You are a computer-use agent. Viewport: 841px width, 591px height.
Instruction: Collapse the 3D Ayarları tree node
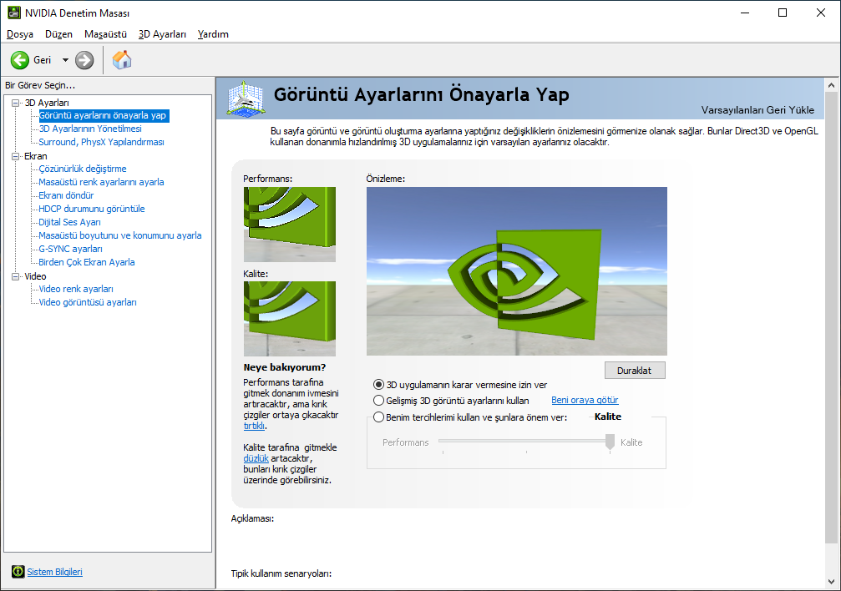click(16, 103)
